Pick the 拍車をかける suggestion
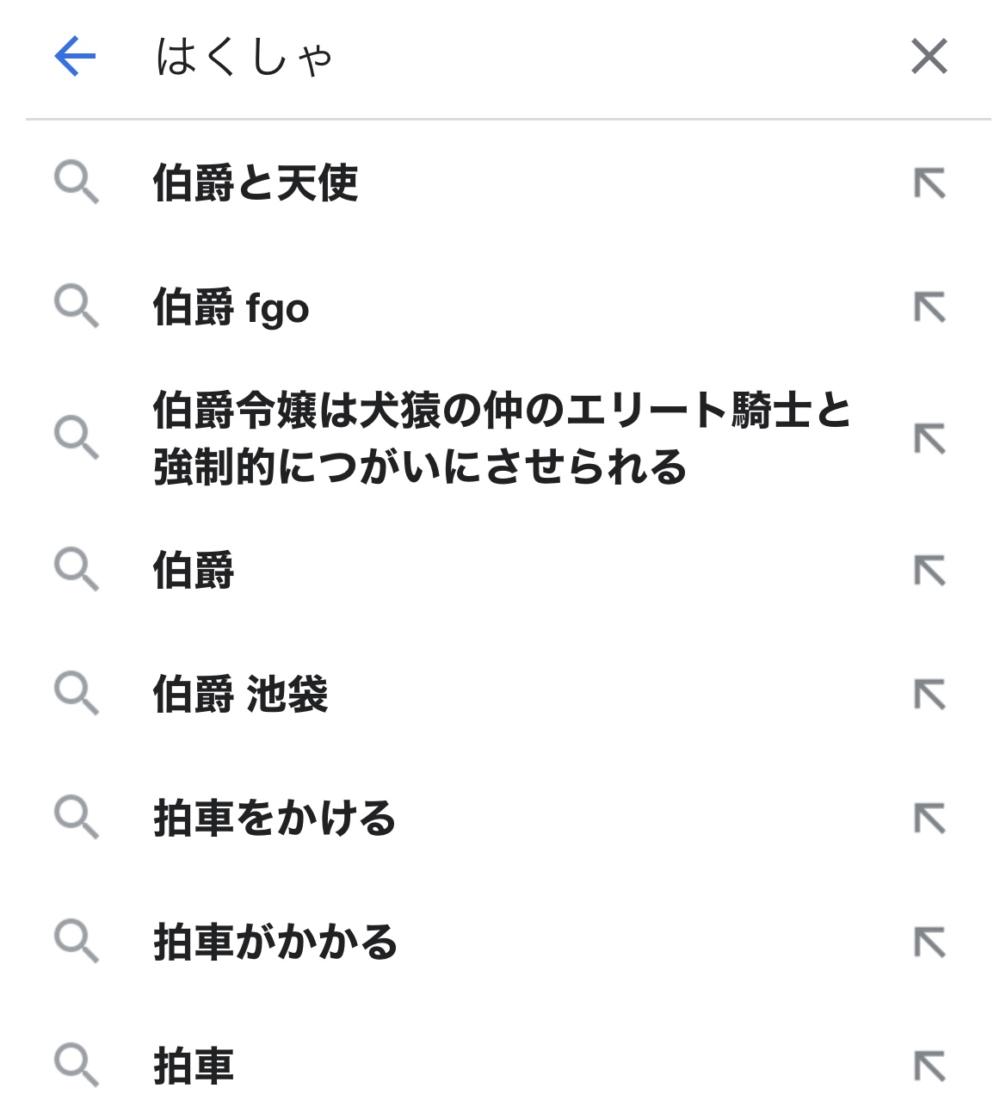Viewport: 1006px width, 1119px height. point(275,818)
